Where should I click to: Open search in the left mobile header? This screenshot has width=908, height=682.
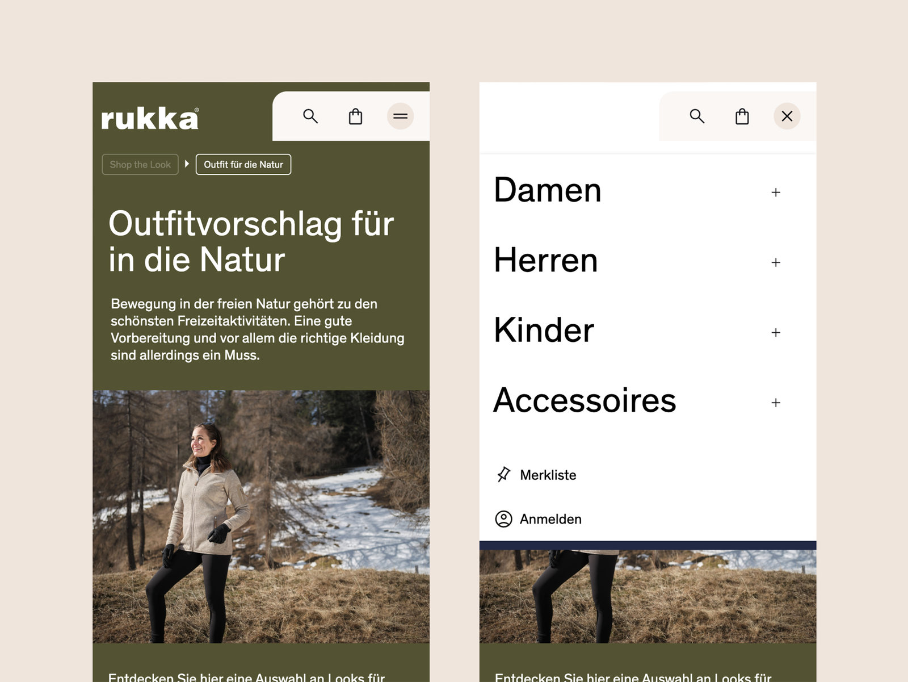click(310, 116)
